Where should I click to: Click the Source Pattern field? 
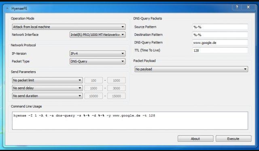220,27
